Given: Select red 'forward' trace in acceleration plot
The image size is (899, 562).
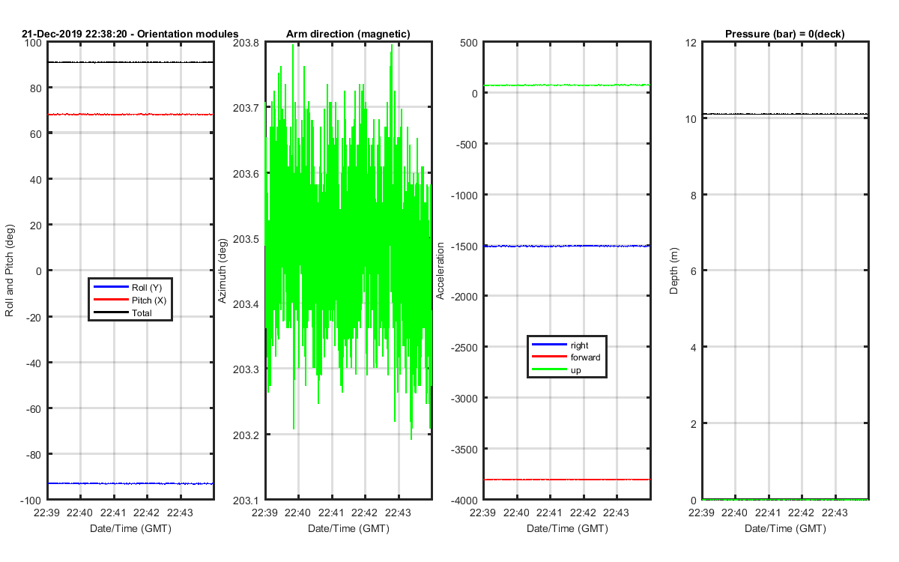Looking at the screenshot, I should 566,480.
